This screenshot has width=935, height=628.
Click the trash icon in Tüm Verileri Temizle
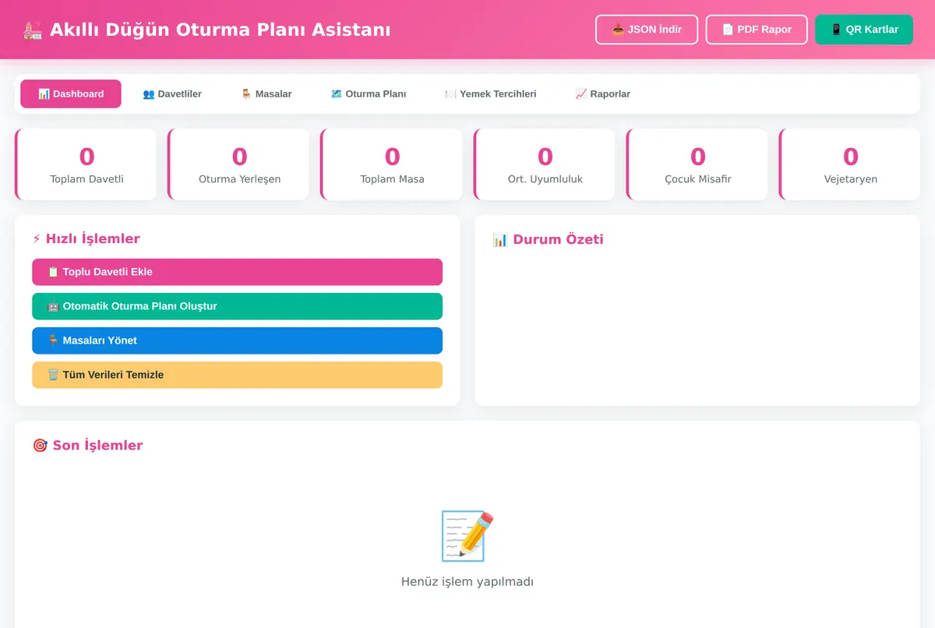pos(53,375)
